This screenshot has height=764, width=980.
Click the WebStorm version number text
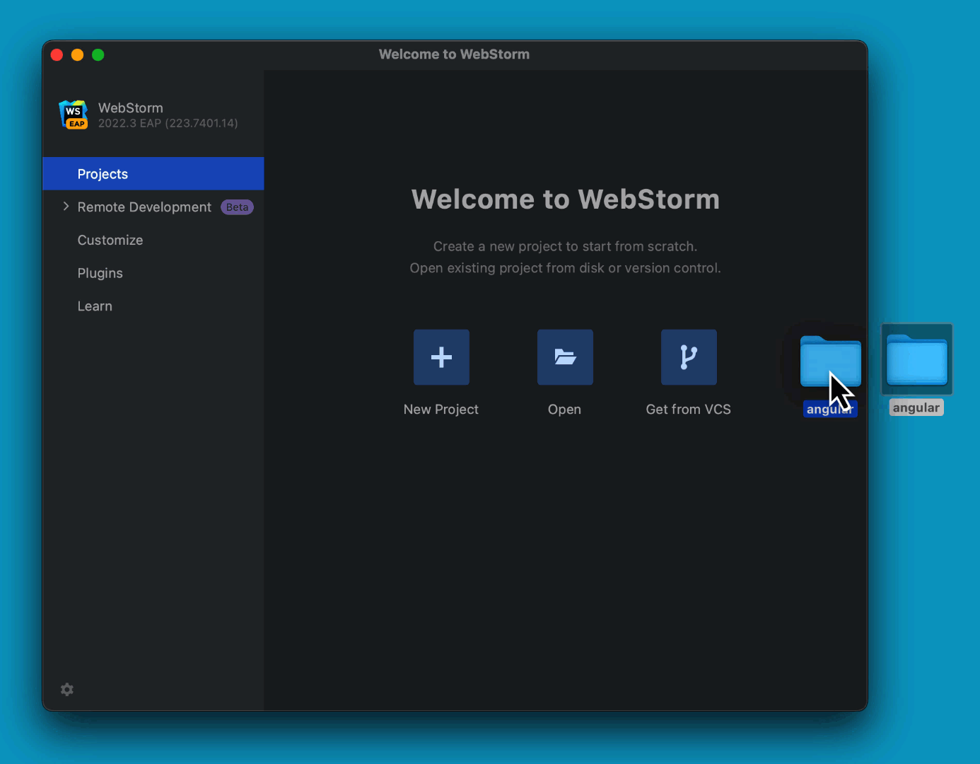tap(168, 123)
